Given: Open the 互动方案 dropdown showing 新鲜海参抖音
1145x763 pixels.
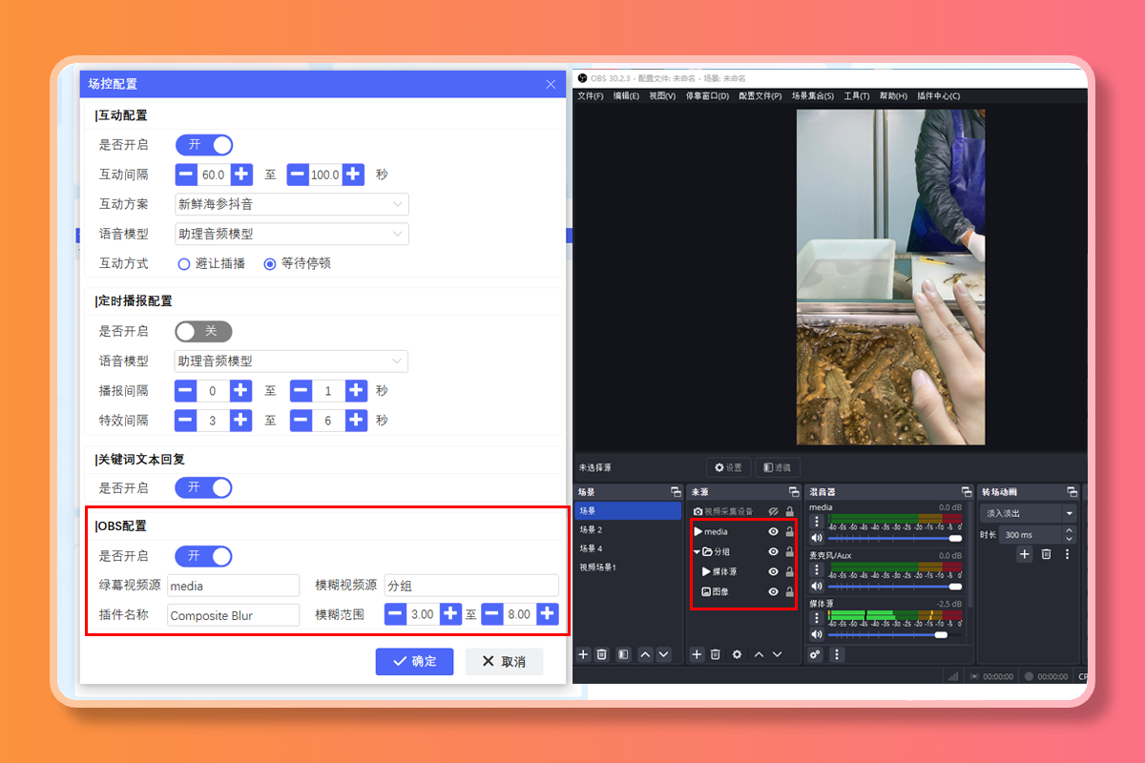Looking at the screenshot, I should [x=292, y=204].
